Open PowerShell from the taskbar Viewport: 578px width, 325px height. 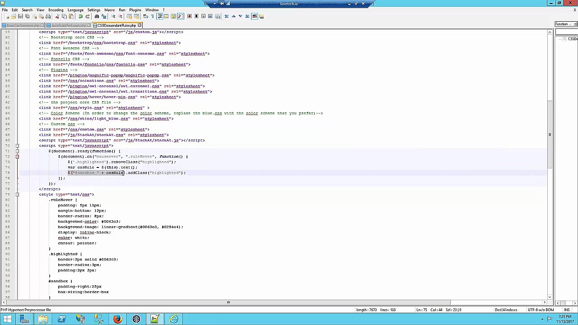pos(61,320)
